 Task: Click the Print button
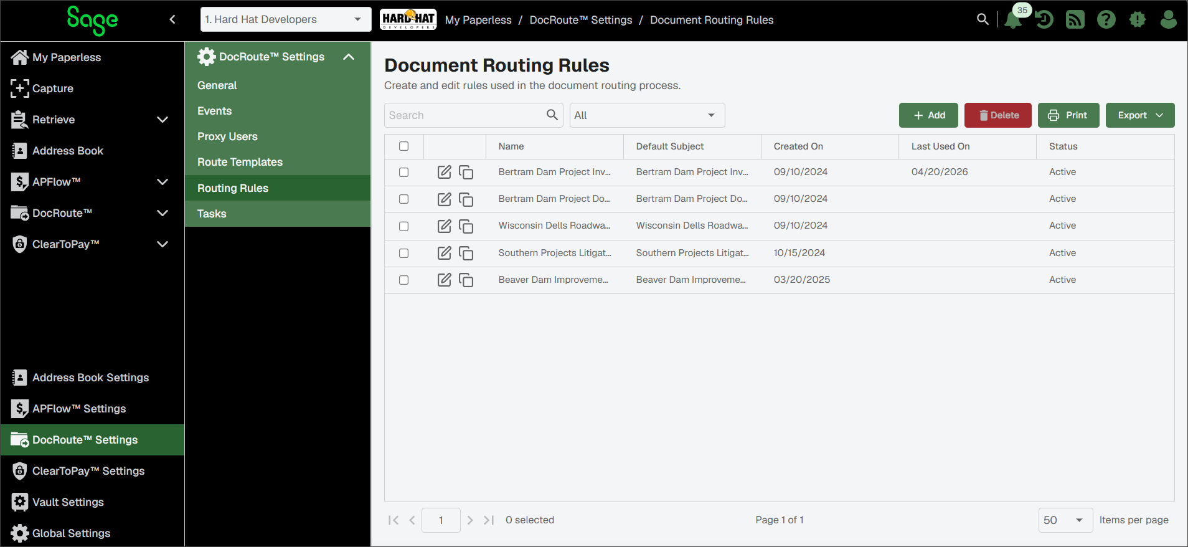coord(1068,115)
